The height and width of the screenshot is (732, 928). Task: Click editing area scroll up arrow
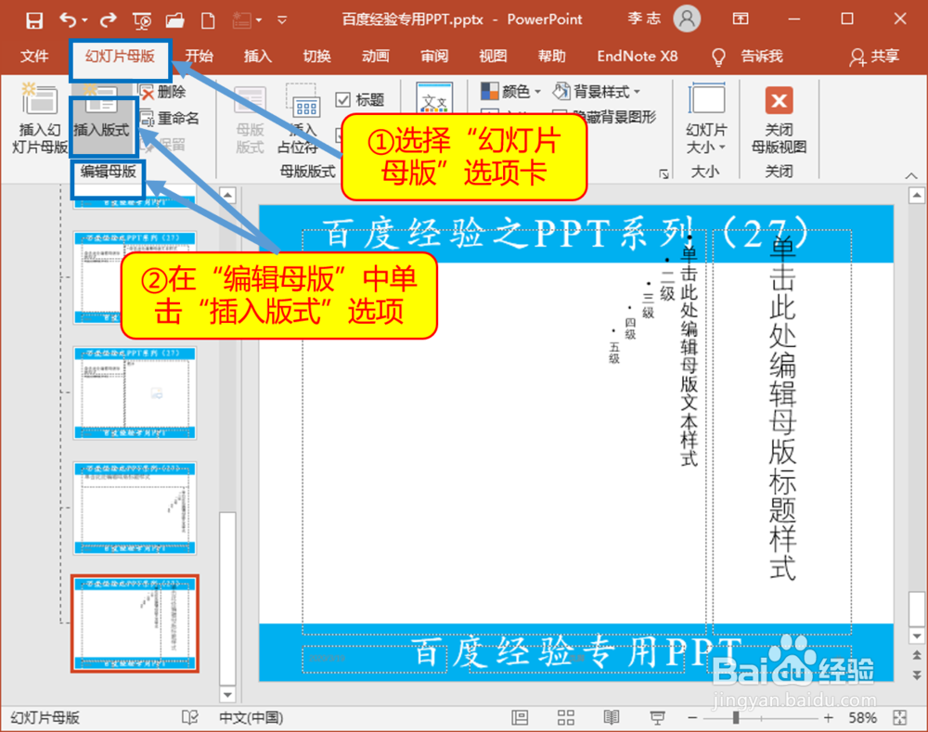click(917, 195)
